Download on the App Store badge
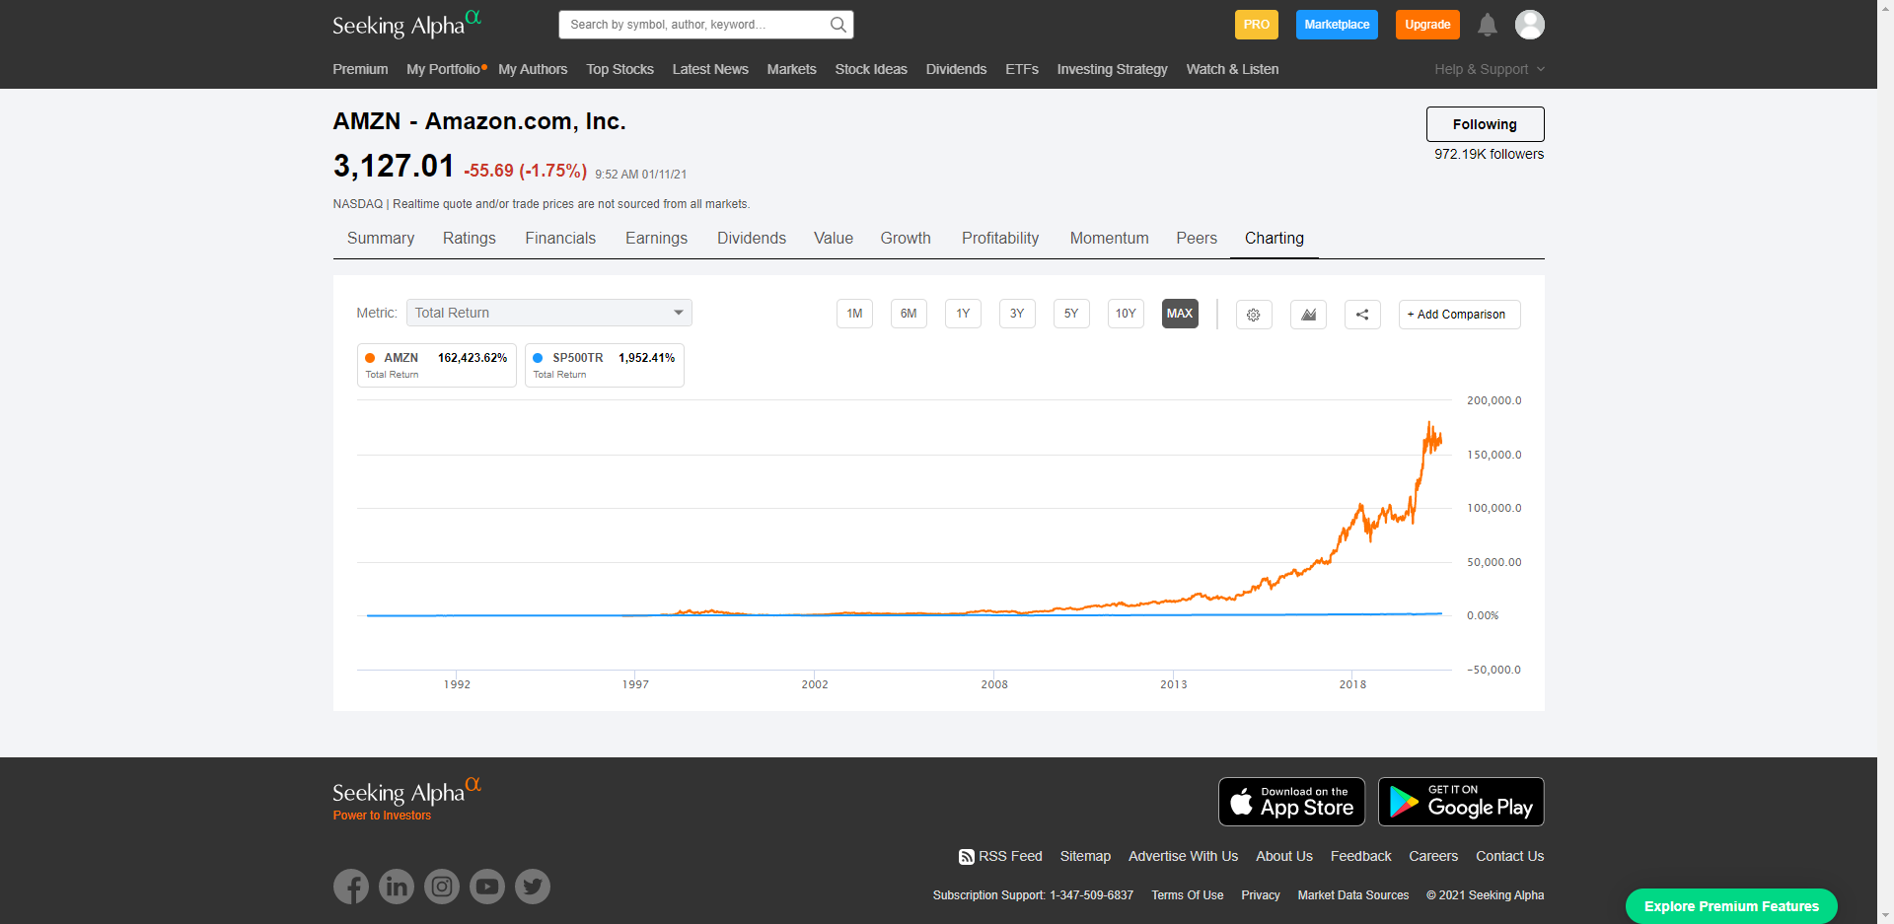The height and width of the screenshot is (924, 1894). tap(1292, 802)
